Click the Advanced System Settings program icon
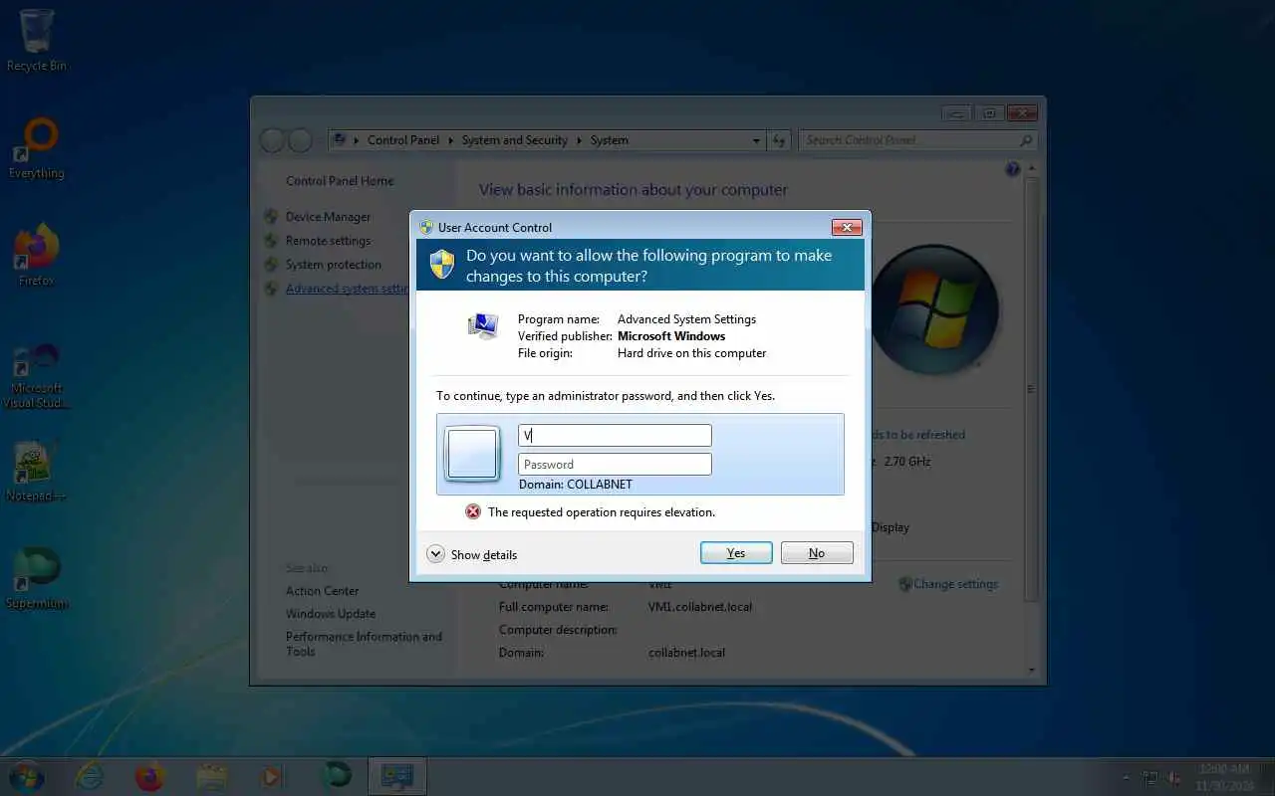Image resolution: width=1275 pixels, height=796 pixels. point(483,325)
